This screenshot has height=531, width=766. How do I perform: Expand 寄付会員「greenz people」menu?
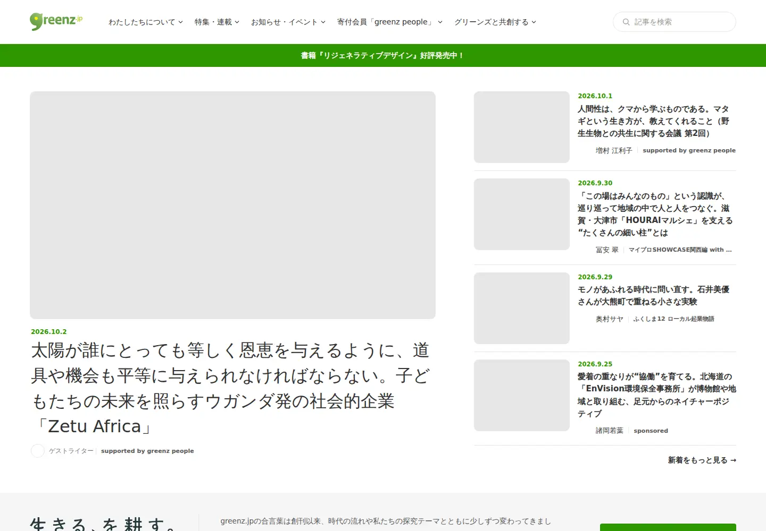[389, 22]
